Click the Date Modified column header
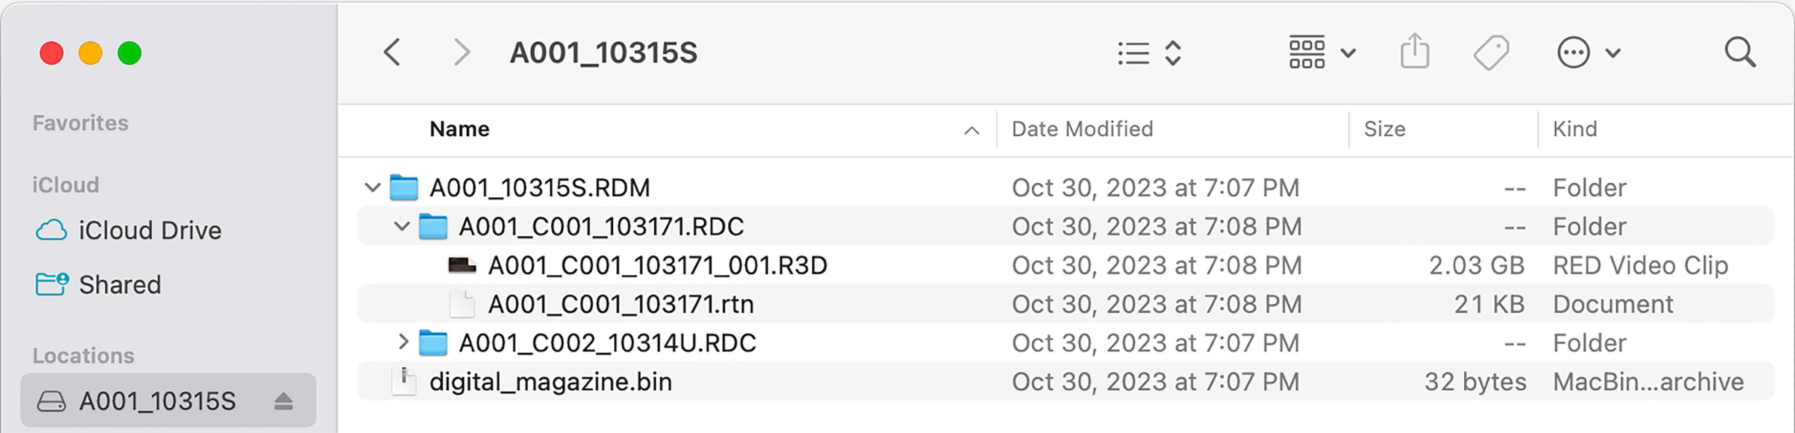The height and width of the screenshot is (433, 1795). 1082,129
